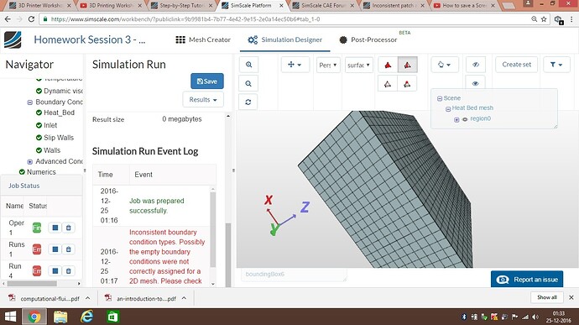Switch to the Mesh Creator tab
Screen dimensions: 579x325
point(203,39)
